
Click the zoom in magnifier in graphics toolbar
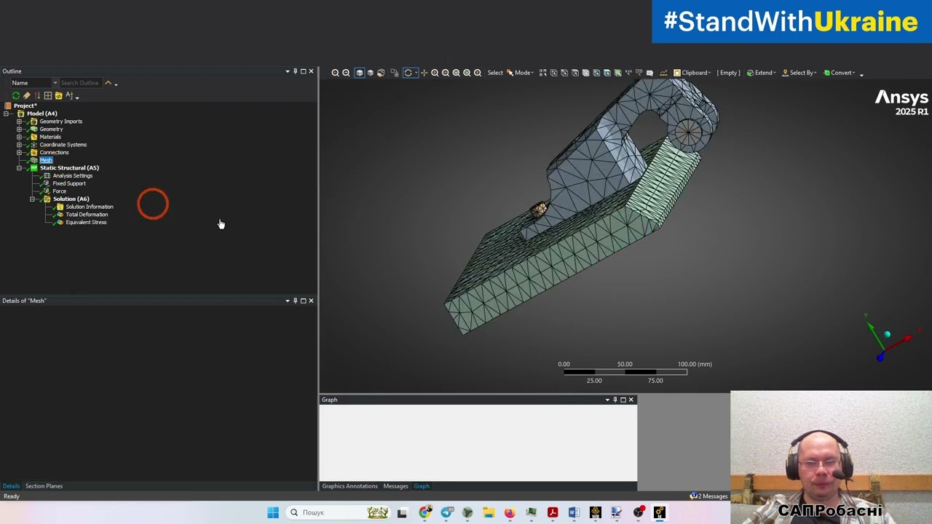(335, 73)
